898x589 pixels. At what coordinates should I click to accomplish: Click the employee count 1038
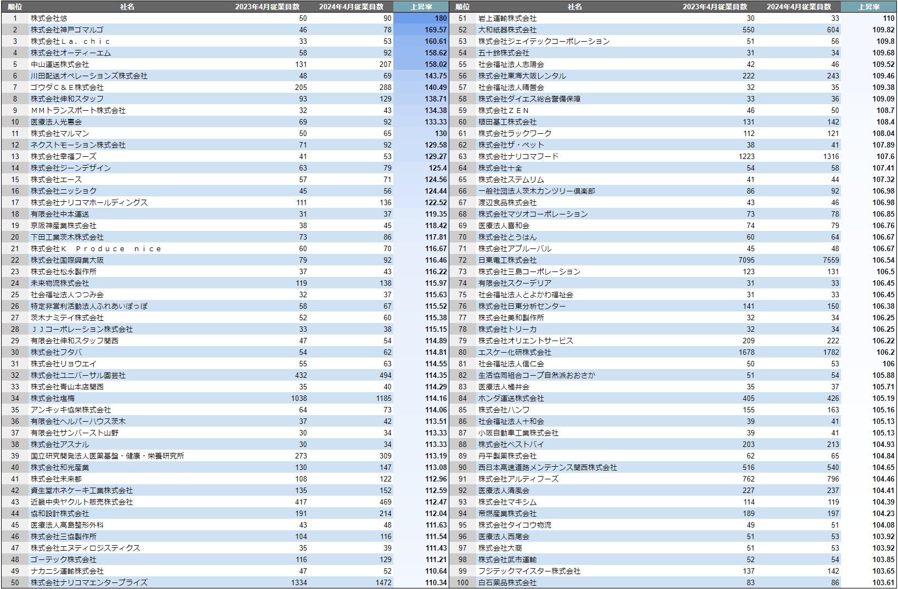299,398
